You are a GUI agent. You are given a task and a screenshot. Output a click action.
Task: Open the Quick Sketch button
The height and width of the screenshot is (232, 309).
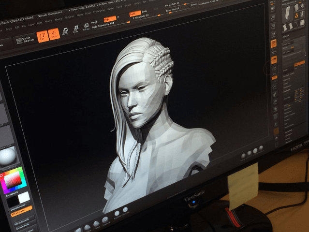click(x=25, y=40)
